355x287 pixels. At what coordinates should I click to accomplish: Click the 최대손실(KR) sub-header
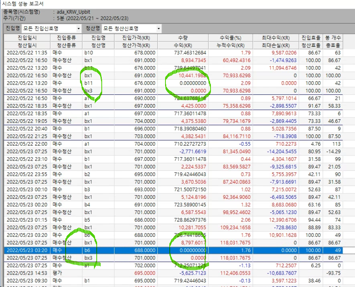click(x=275, y=45)
